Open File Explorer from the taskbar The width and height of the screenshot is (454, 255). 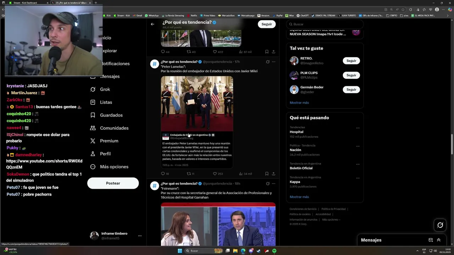tap(235, 251)
